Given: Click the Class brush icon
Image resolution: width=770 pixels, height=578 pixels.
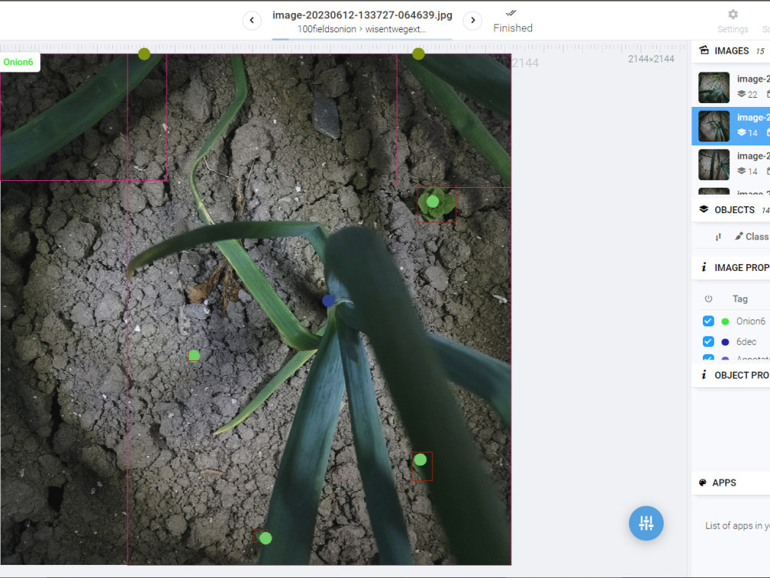Looking at the screenshot, I should [738, 236].
